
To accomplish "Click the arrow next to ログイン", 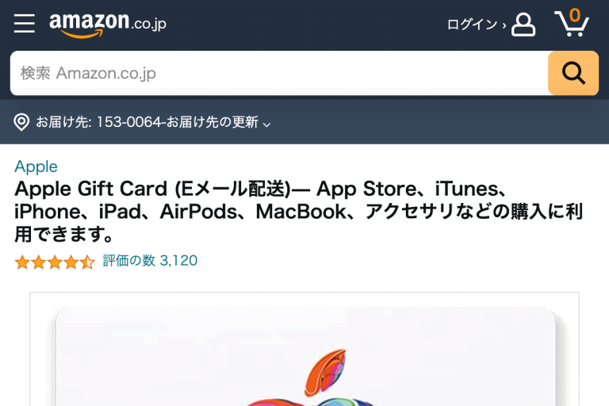I will pyautogui.click(x=504, y=25).
